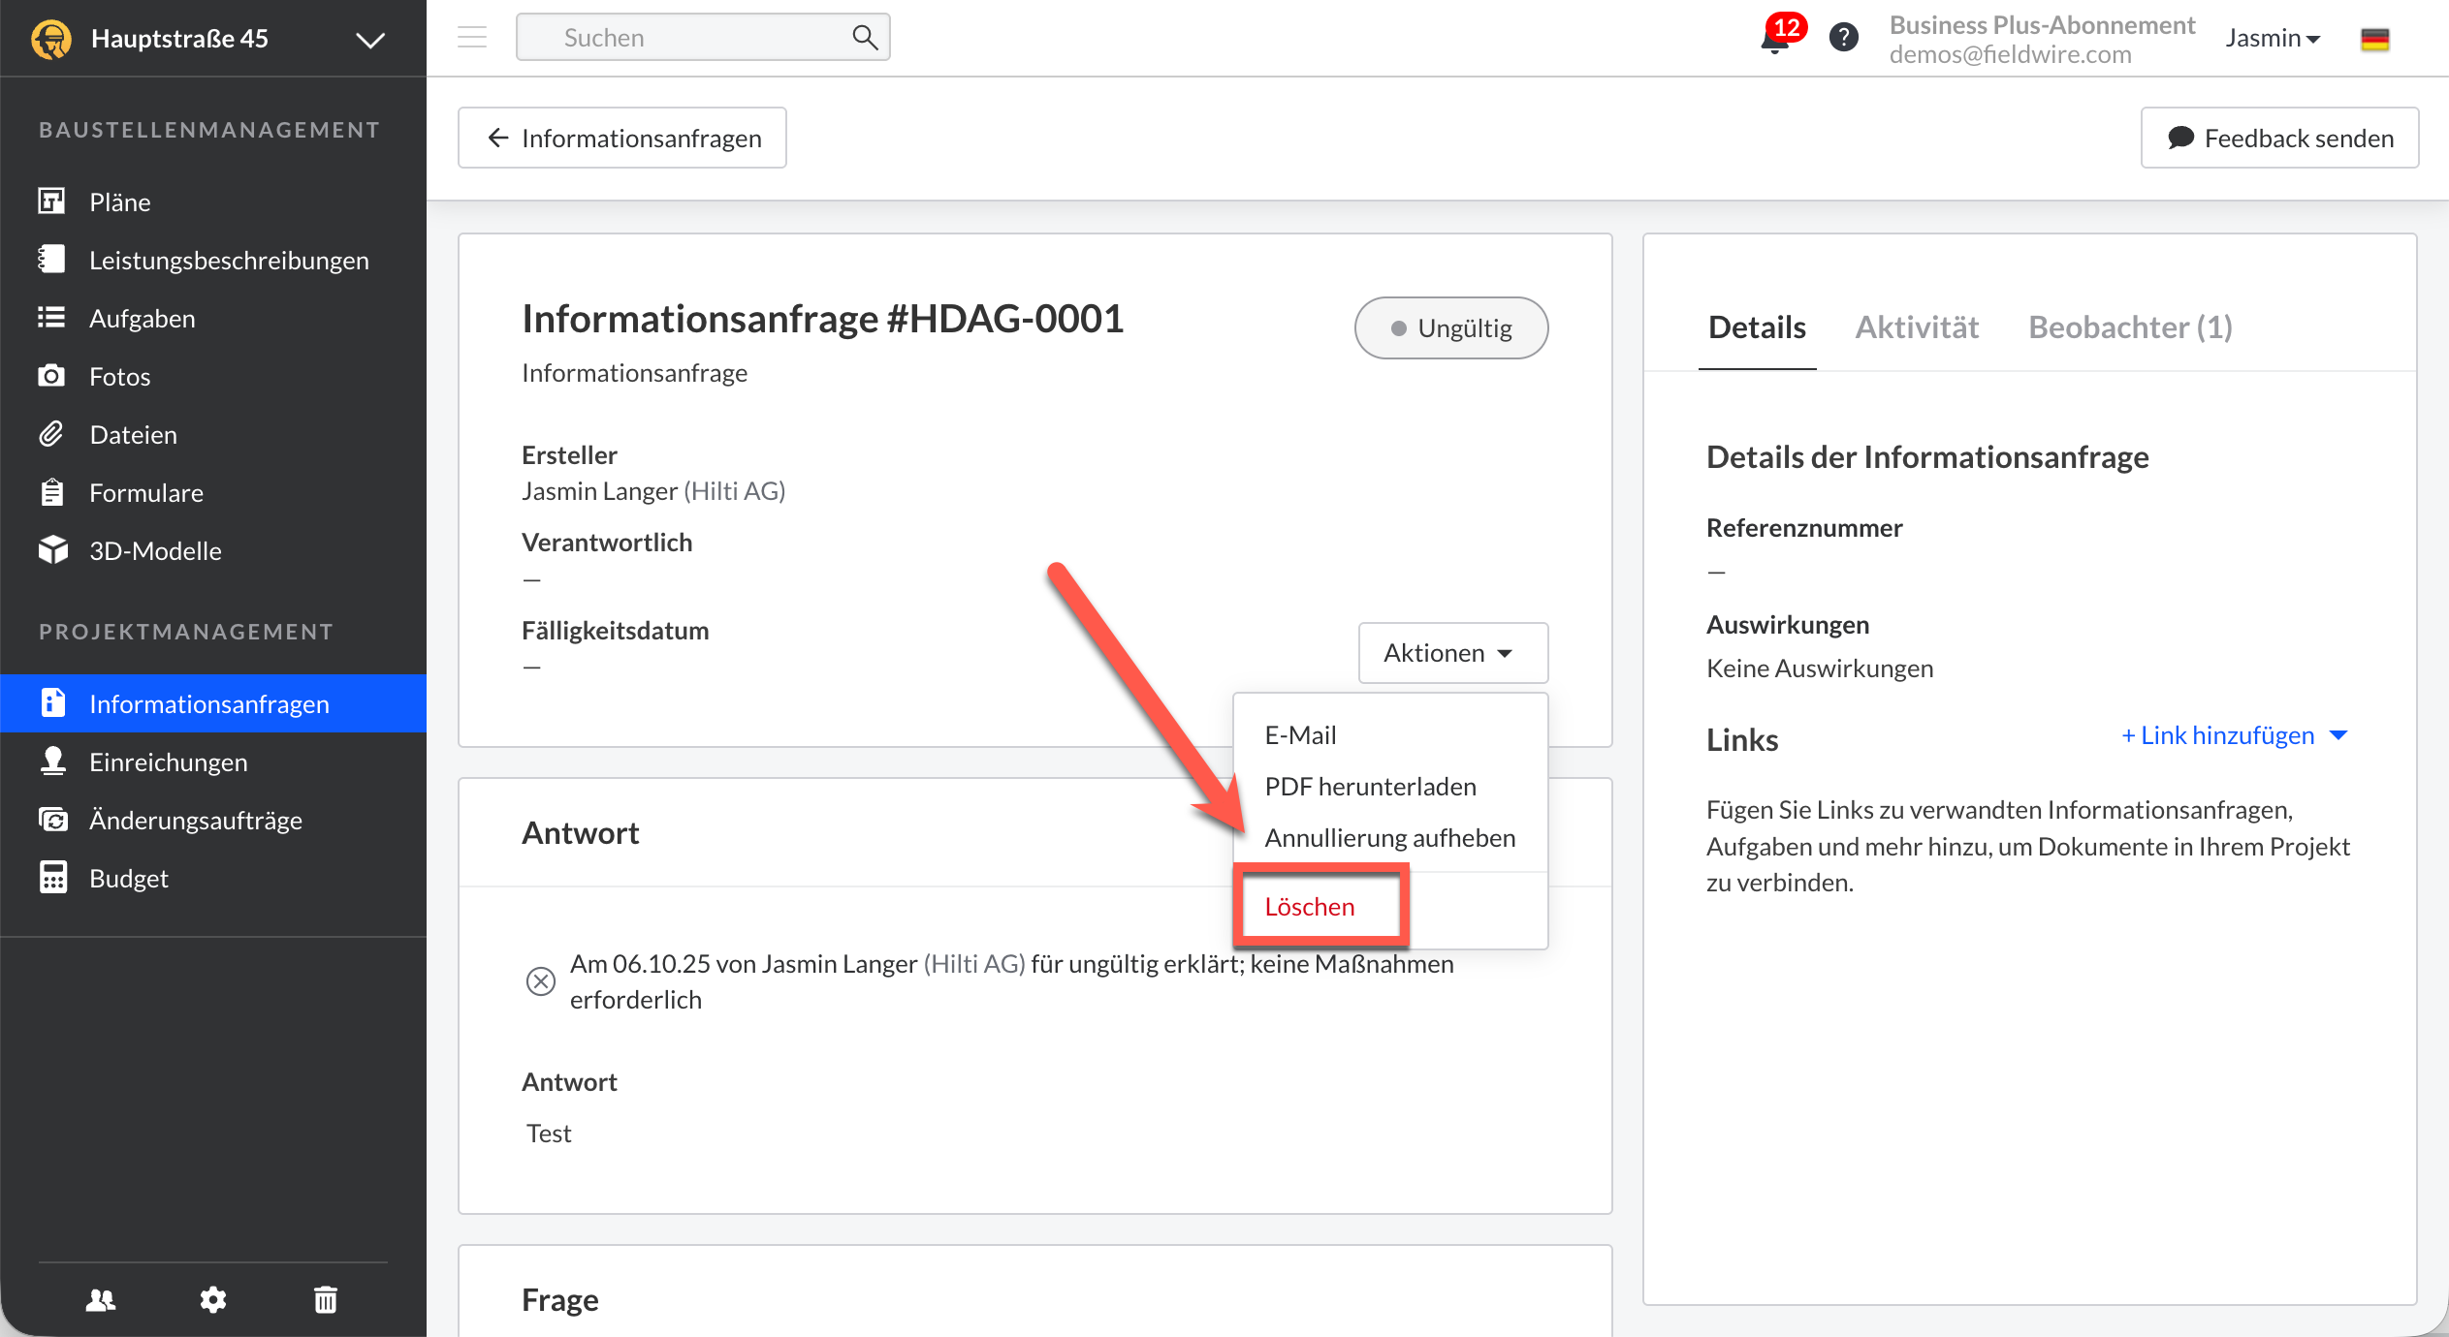
Task: Click the search magnifier icon
Action: 864,38
